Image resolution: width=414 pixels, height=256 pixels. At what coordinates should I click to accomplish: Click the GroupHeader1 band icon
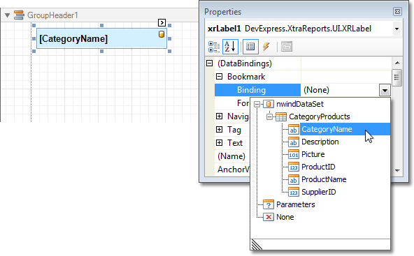(x=19, y=15)
